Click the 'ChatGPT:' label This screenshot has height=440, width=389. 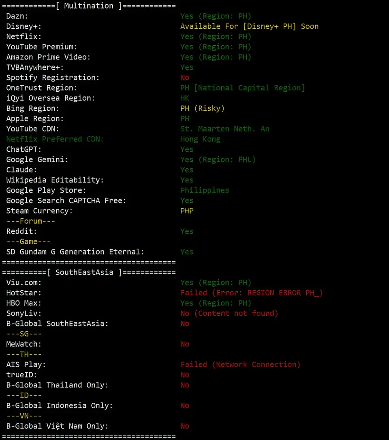(x=24, y=149)
